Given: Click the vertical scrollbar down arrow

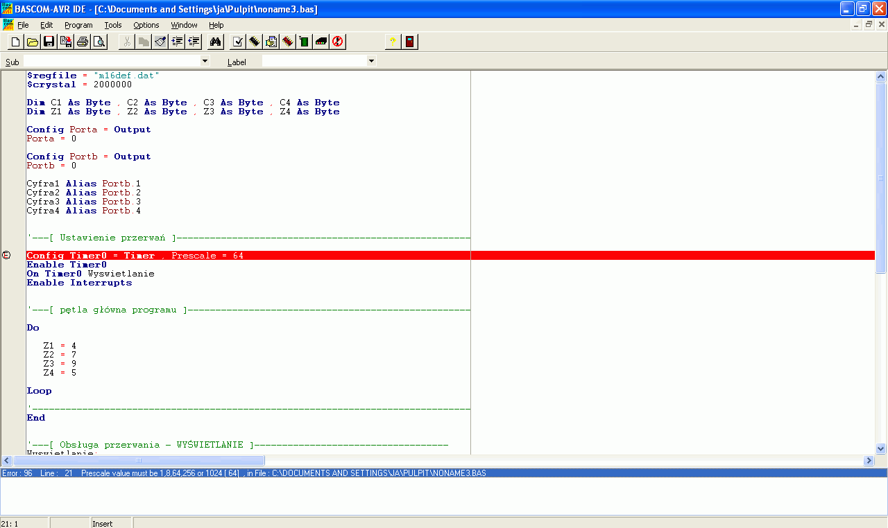Looking at the screenshot, I should [881, 449].
